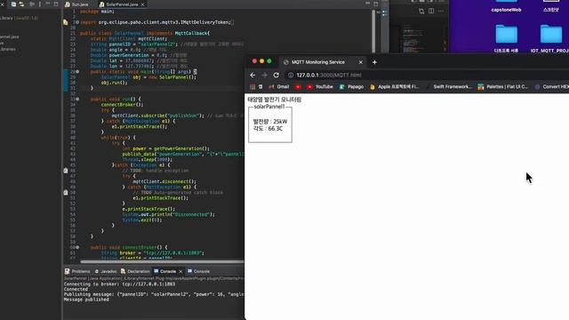Click the browser address bar URL
The width and height of the screenshot is (569, 320).
click(329, 75)
